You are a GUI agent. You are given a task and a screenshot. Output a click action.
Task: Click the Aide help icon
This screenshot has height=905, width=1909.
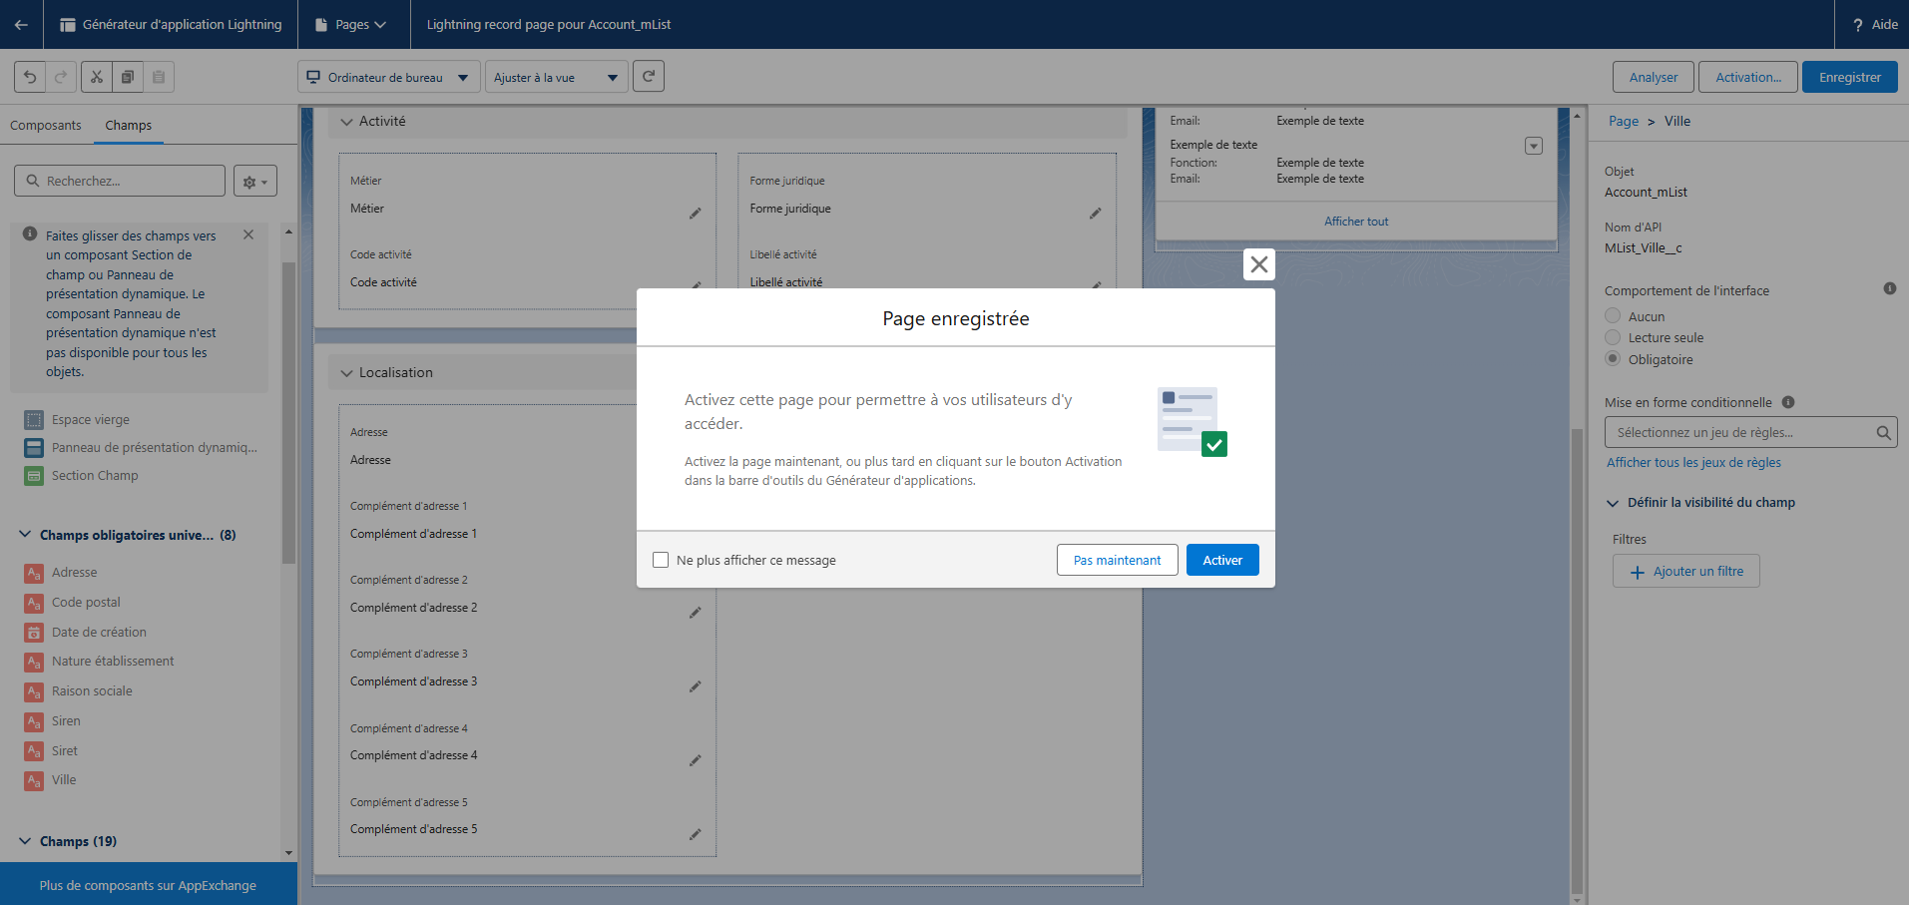(x=1858, y=25)
